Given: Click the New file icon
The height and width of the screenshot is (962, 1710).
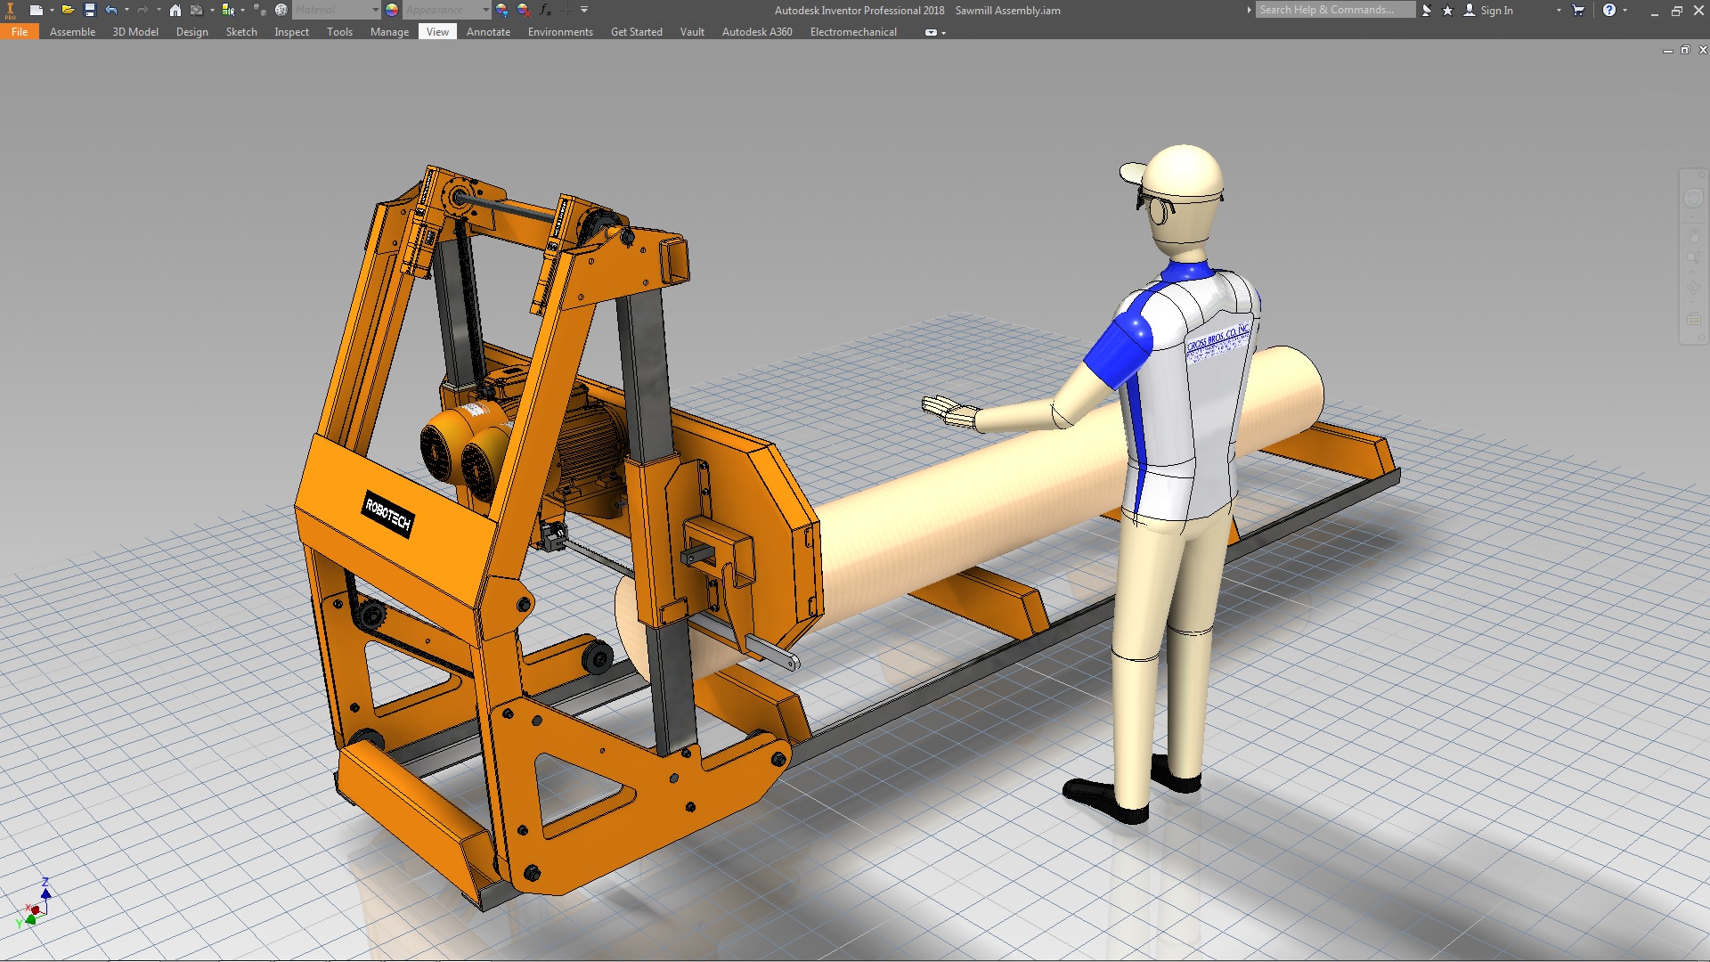Looking at the screenshot, I should (36, 10).
